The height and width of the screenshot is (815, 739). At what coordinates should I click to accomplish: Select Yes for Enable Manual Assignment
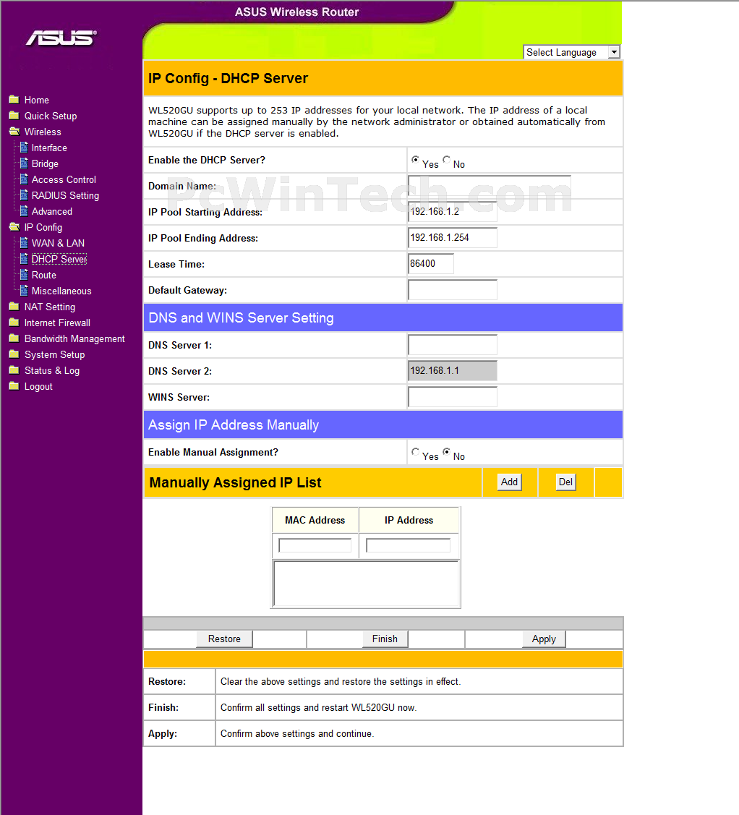(415, 452)
